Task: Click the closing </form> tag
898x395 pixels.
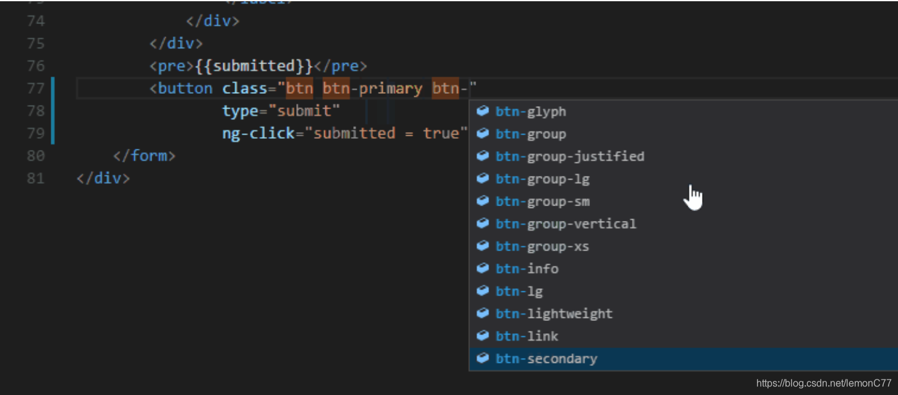Action: point(145,156)
